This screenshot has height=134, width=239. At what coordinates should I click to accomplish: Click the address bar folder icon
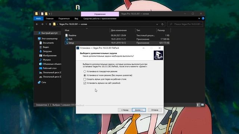[x=55, y=24]
